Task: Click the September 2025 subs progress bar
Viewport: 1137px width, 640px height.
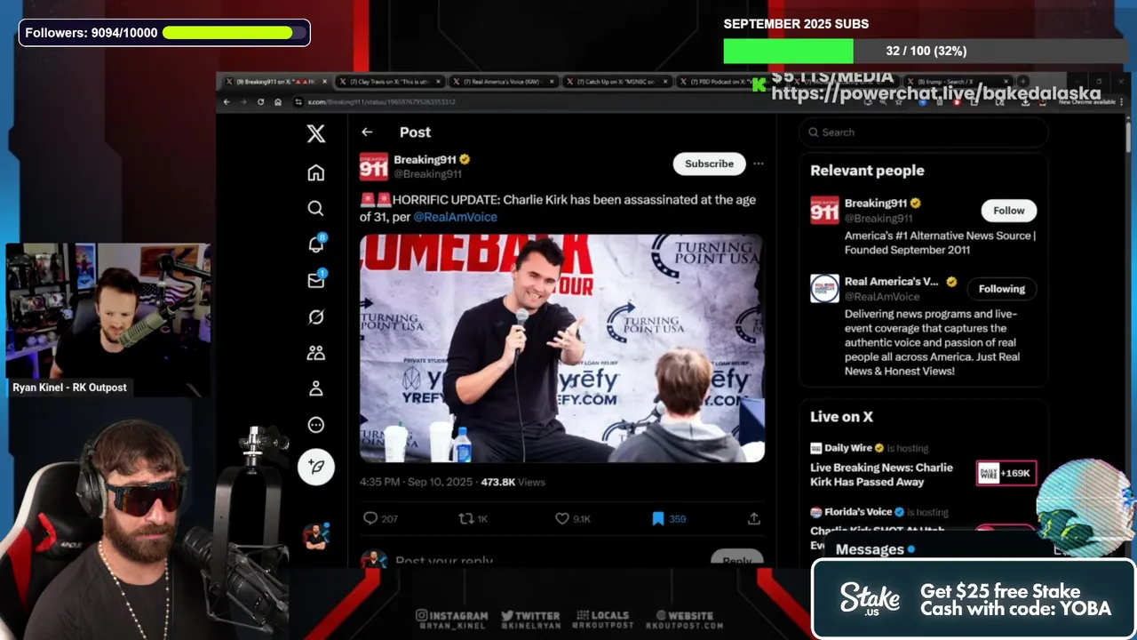Action: (926, 51)
